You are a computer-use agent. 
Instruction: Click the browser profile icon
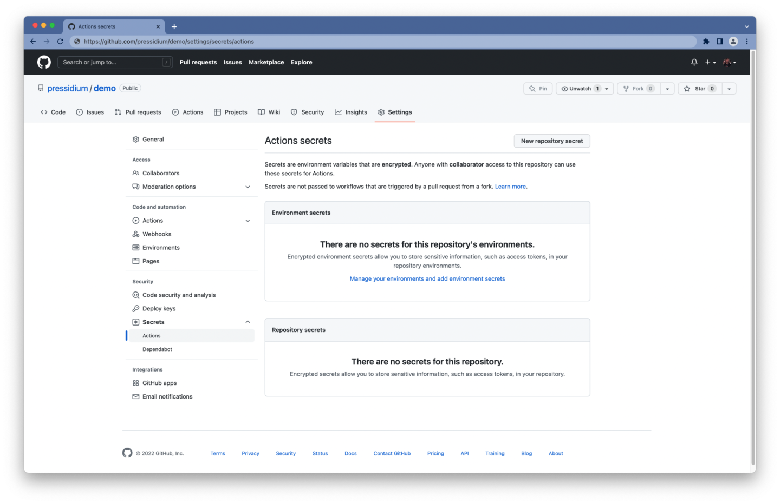733,42
